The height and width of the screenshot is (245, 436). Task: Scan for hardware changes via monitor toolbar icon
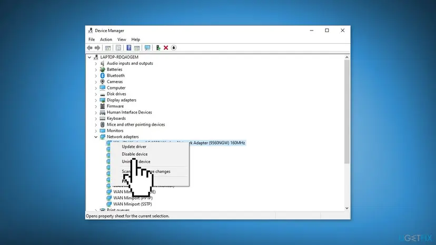(147, 48)
